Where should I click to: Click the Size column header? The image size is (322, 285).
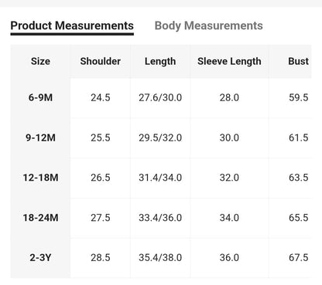(x=40, y=61)
